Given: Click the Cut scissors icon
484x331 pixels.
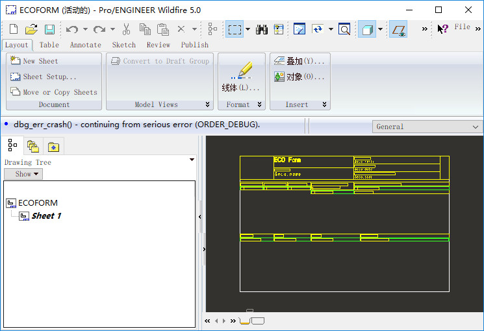Looking at the screenshot, I should (x=127, y=29).
